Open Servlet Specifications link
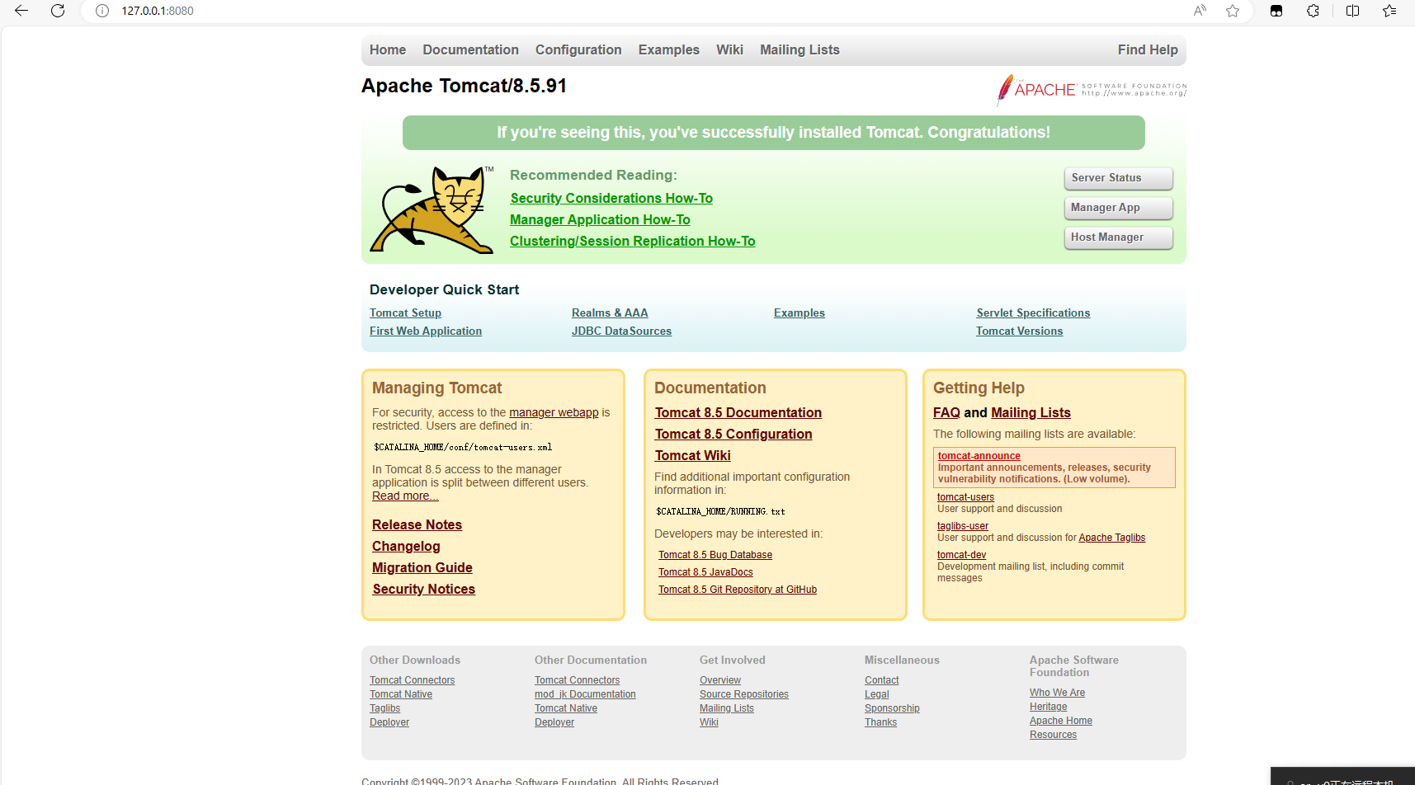 coord(1033,313)
